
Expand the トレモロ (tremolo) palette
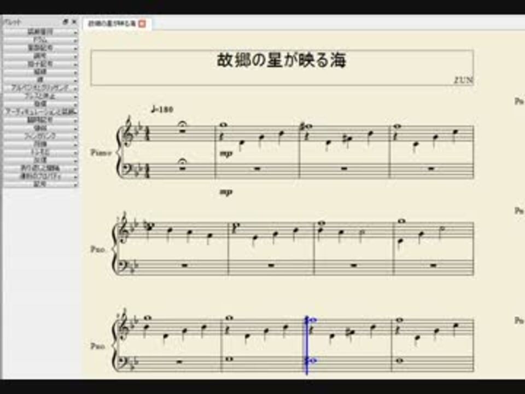pyautogui.click(x=40, y=152)
